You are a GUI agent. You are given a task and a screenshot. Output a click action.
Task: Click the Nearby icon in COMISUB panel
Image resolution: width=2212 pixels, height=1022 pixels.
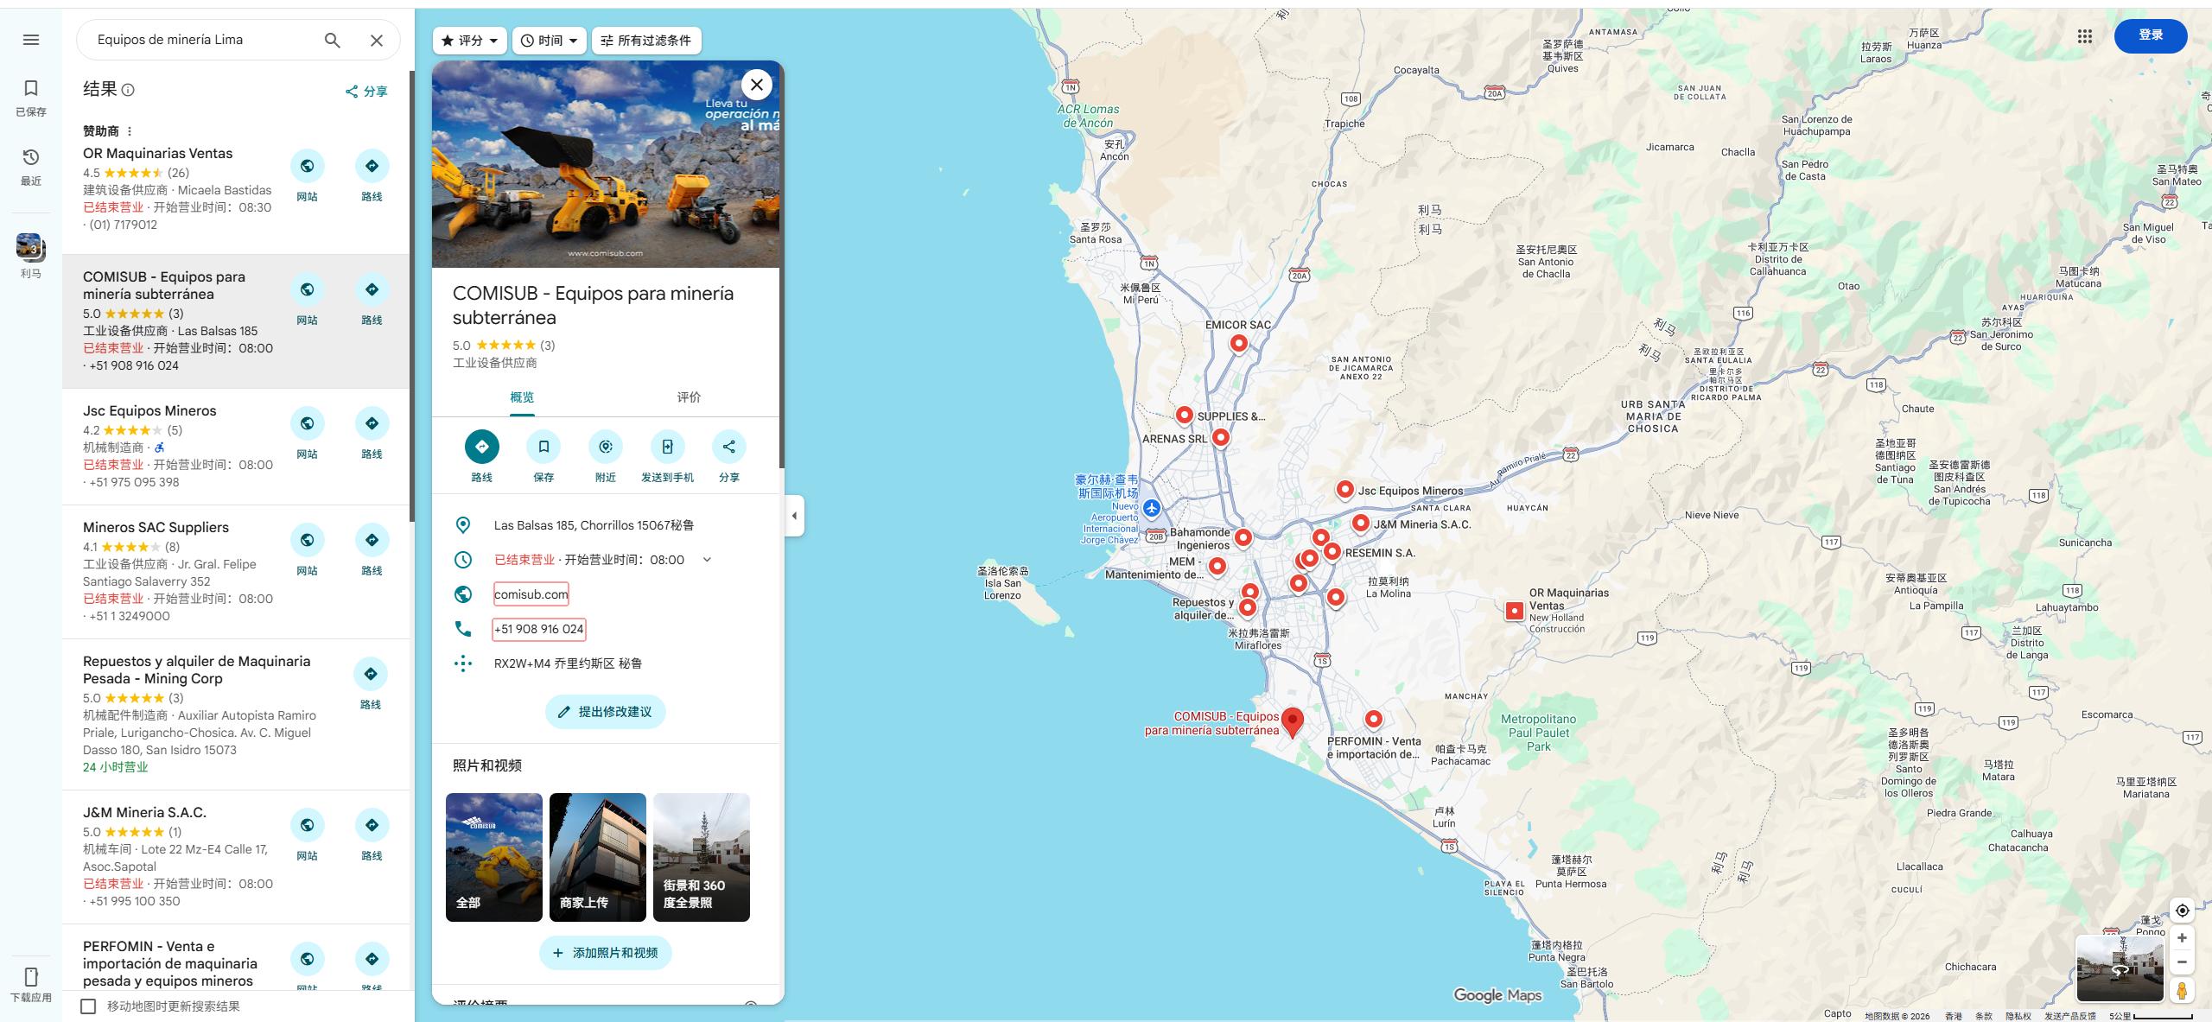point(606,447)
